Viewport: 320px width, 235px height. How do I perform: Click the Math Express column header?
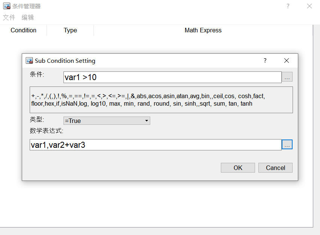203,30
